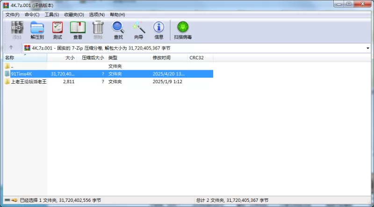Sort by 名称 column header

tap(25, 58)
